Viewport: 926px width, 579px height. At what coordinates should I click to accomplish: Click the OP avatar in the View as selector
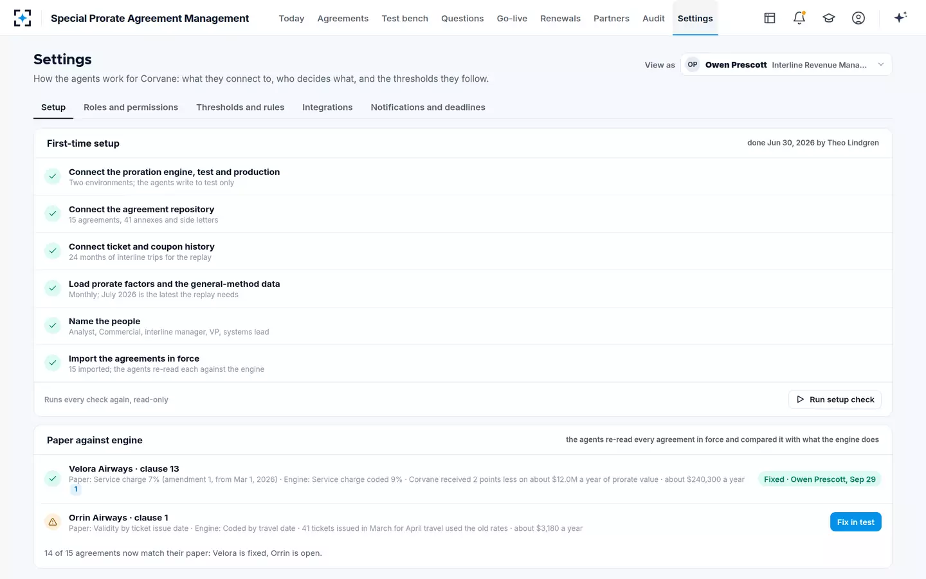693,64
